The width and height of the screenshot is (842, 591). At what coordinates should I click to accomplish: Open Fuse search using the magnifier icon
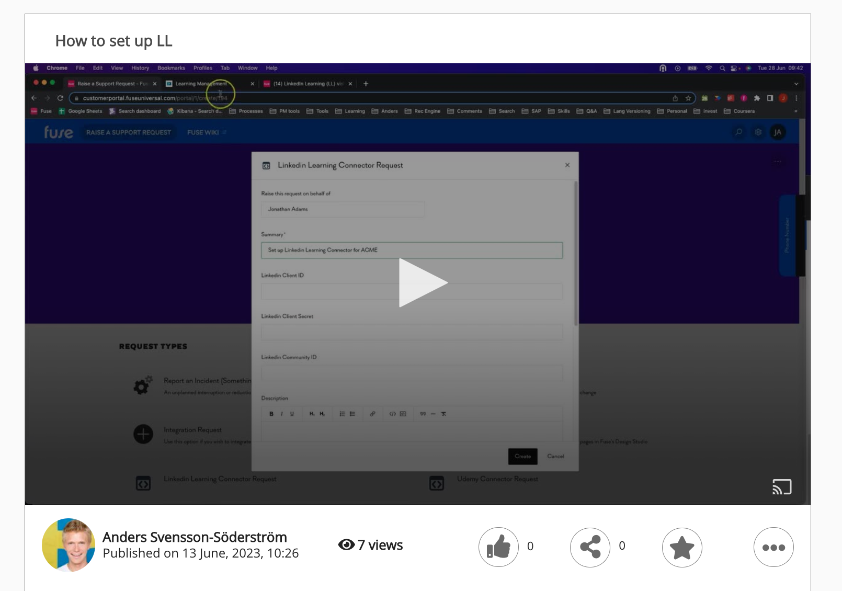click(738, 132)
